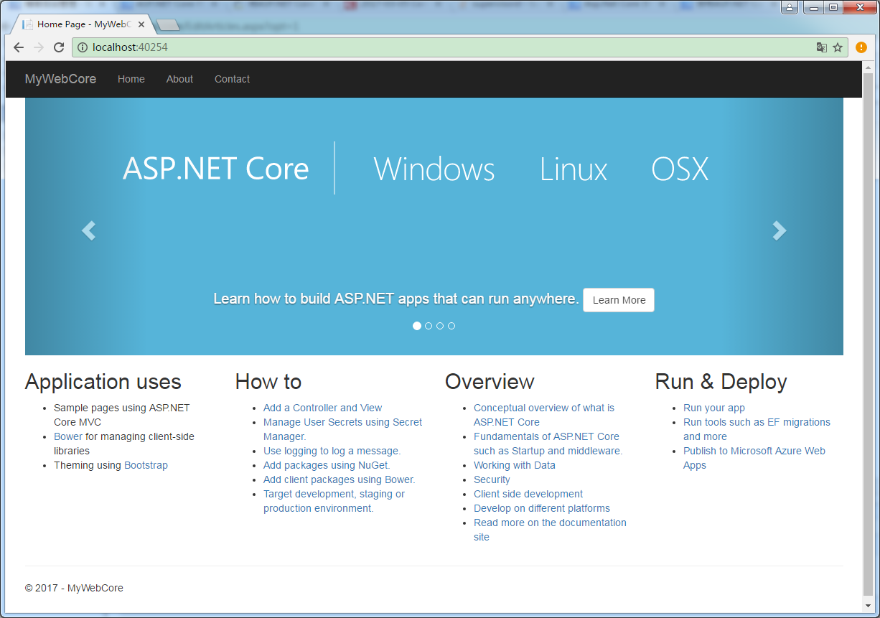Click the scrollbar up arrow
The image size is (880, 618).
(x=868, y=66)
